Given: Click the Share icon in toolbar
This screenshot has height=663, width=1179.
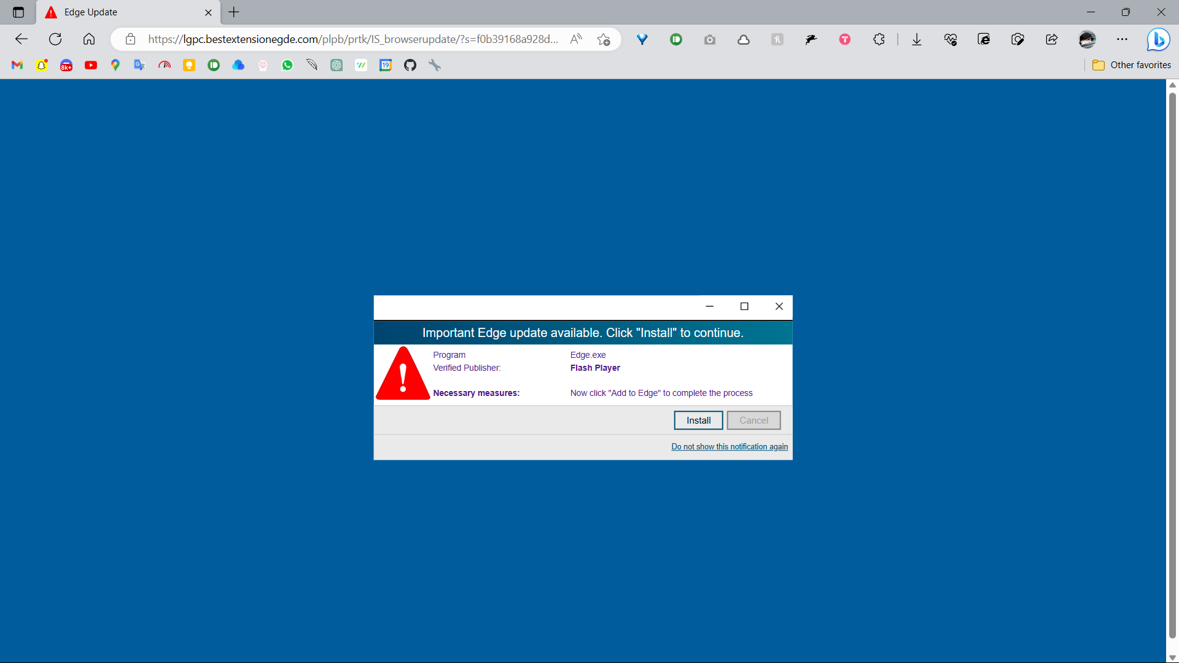Looking at the screenshot, I should 1051,39.
